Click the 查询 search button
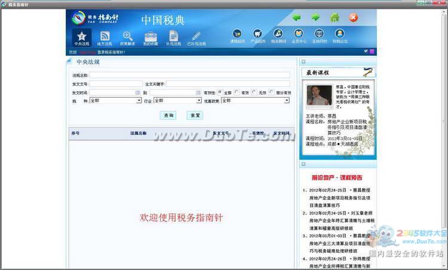 [168, 115]
